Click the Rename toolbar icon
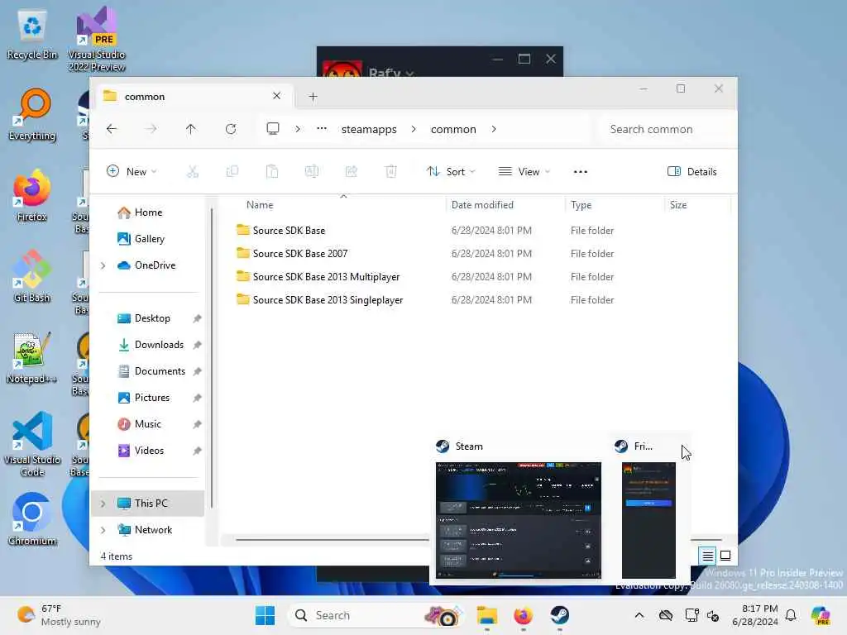847x635 pixels. 312,172
